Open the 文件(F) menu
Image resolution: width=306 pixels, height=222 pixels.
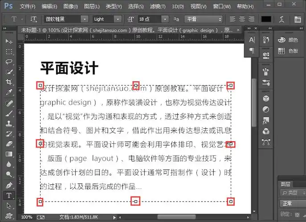(x=28, y=6)
